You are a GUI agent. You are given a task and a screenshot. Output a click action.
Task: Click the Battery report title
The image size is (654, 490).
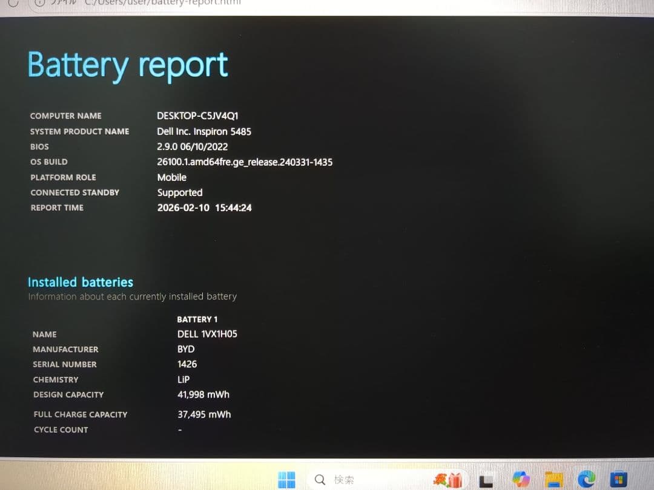coord(127,64)
